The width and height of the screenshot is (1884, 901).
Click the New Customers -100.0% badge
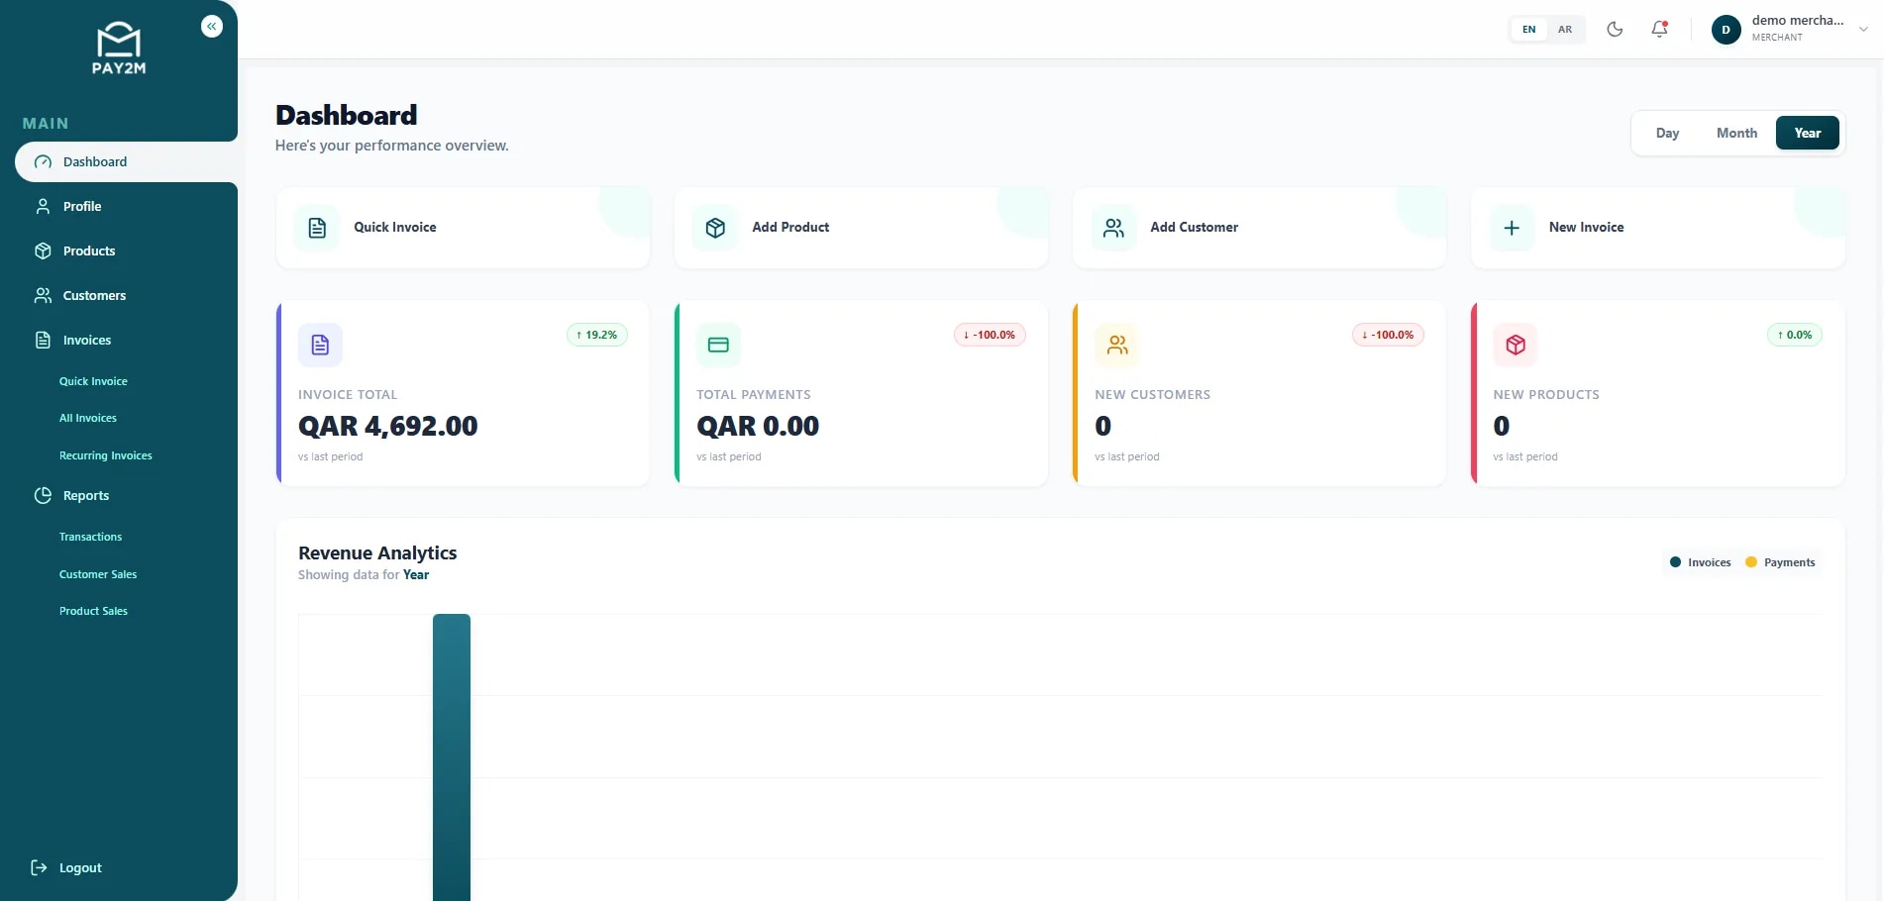(1389, 335)
